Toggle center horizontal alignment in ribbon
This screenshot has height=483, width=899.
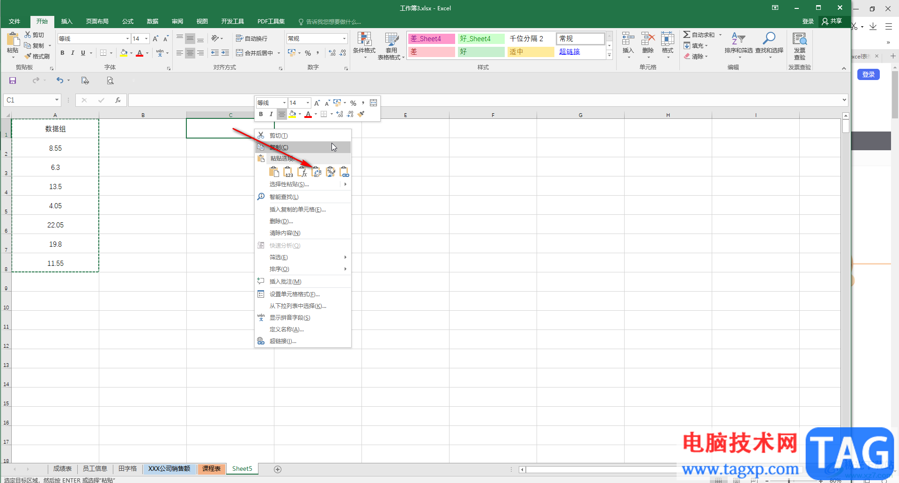pos(190,53)
